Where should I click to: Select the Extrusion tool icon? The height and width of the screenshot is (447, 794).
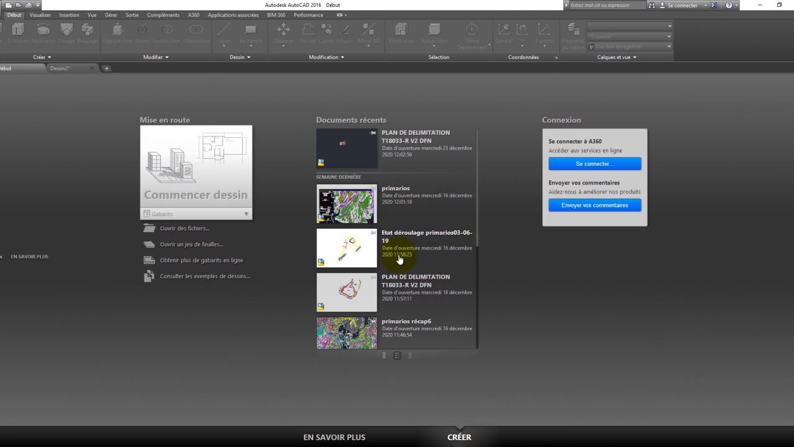click(18, 29)
